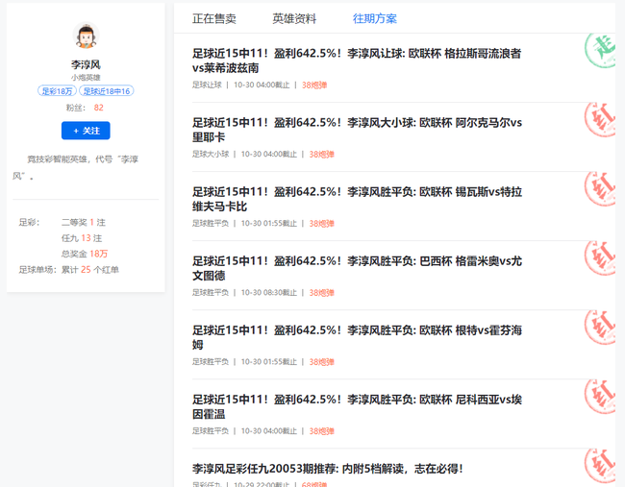Click the 足球近18中16 badge

[107, 91]
